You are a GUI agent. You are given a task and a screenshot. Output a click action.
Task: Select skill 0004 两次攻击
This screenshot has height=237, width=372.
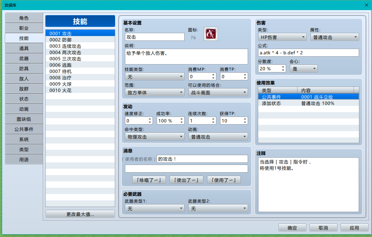tap(80, 52)
